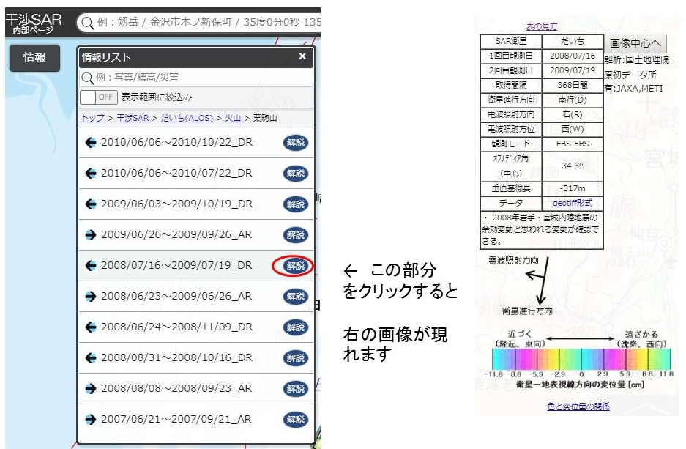The width and height of the screenshot is (686, 449).
Task: Download geotiff形式 data link
Action: (x=573, y=203)
